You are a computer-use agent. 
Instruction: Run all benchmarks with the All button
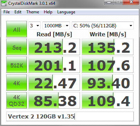coord(17,29)
